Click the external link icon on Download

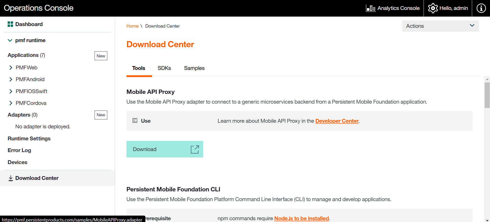pos(195,149)
